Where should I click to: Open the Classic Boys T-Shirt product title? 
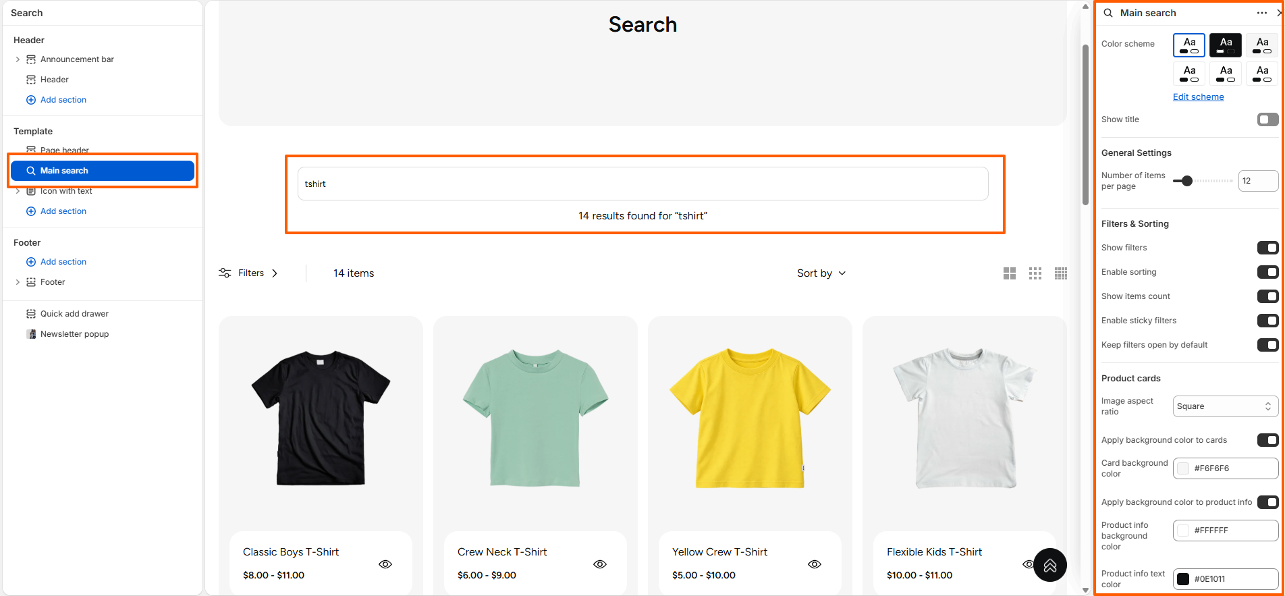[291, 552]
